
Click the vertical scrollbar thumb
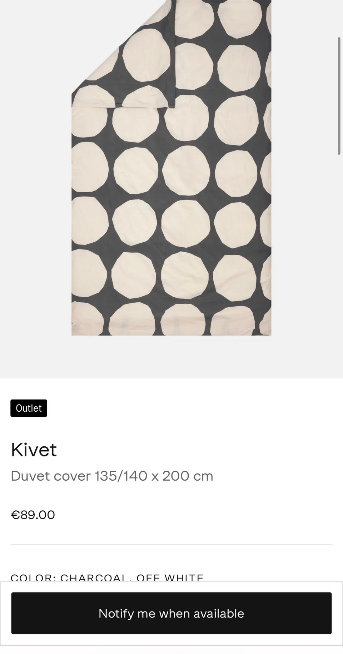pyautogui.click(x=339, y=96)
